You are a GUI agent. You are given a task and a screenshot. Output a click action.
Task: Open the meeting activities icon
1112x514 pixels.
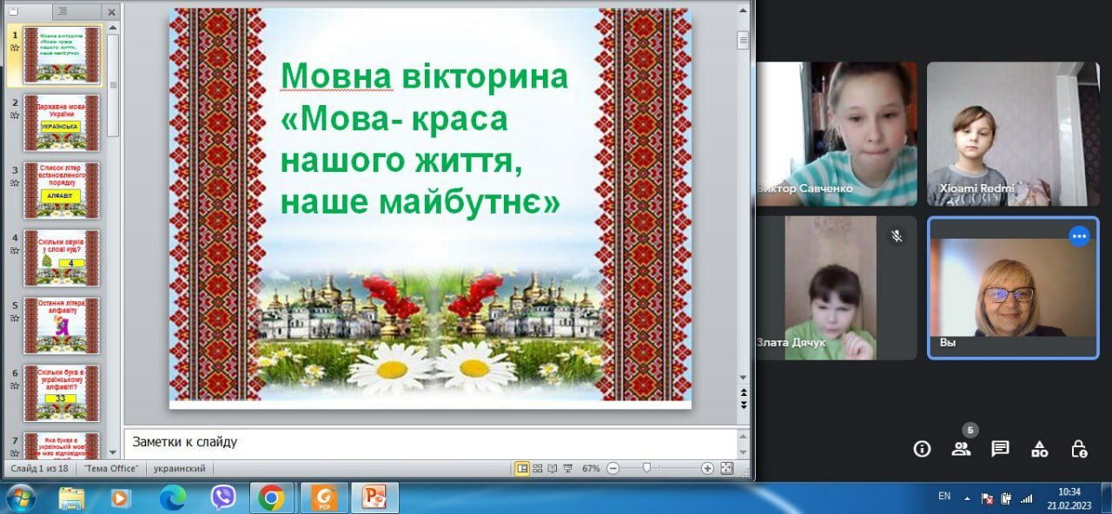[x=1039, y=449]
